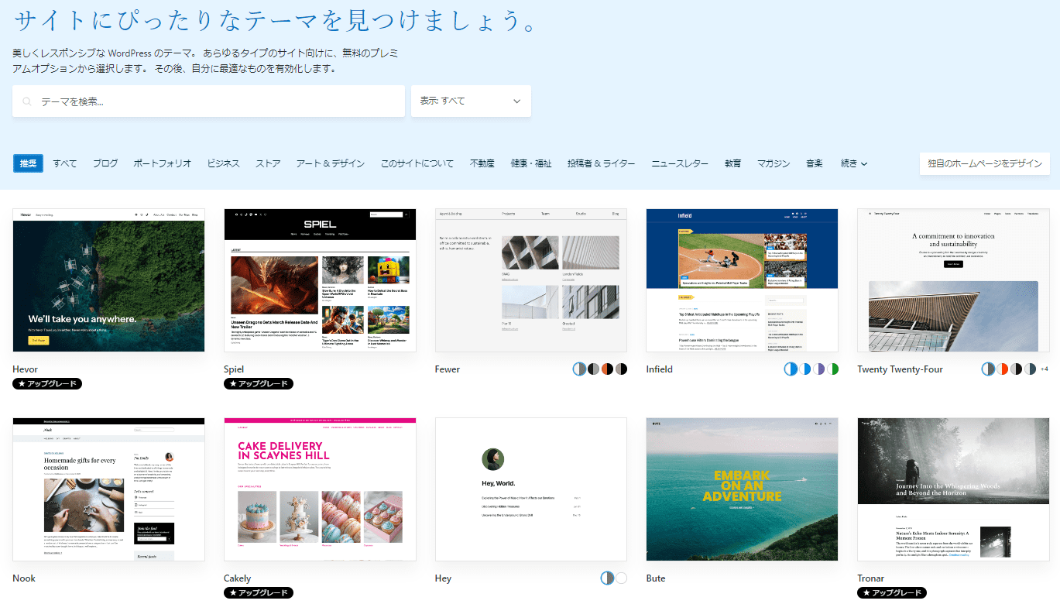This screenshot has width=1060, height=604.
Task: Select the 教育 category tab
Action: (732, 163)
